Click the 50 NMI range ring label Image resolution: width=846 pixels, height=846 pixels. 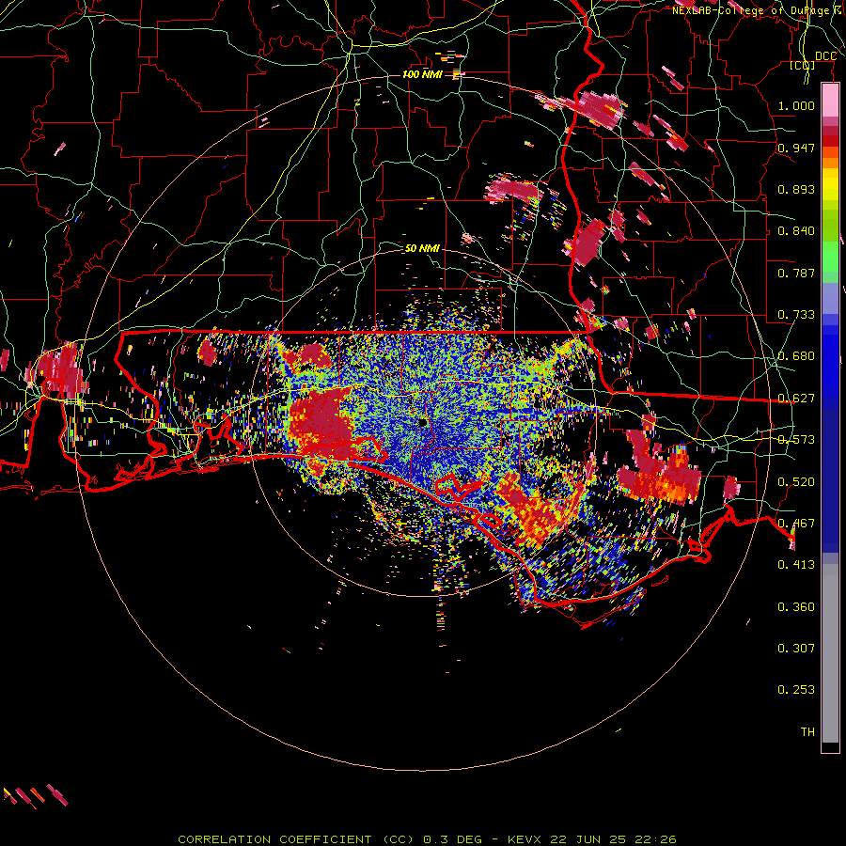click(x=422, y=248)
